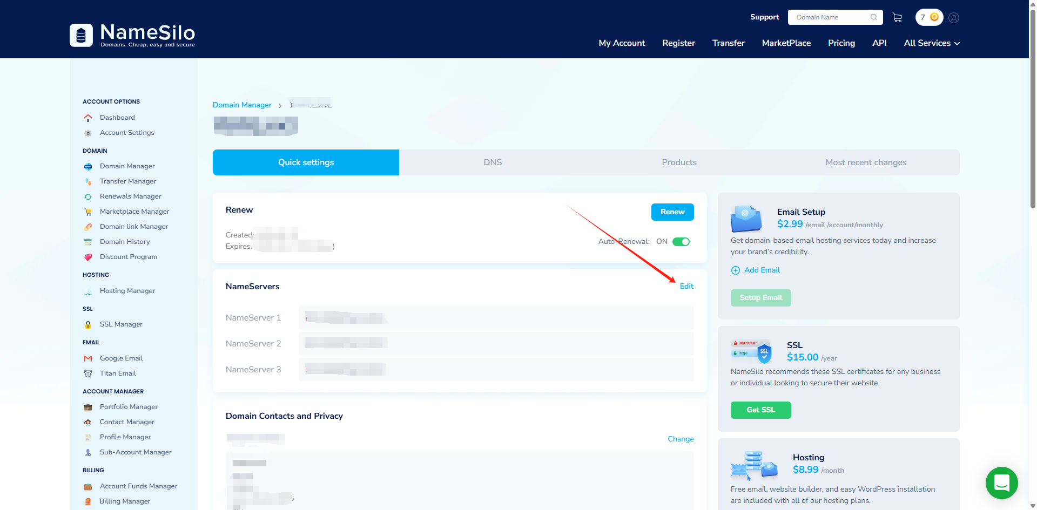This screenshot has width=1037, height=510.
Task: Toggle the Auto-Renewal switch off
Action: point(681,242)
